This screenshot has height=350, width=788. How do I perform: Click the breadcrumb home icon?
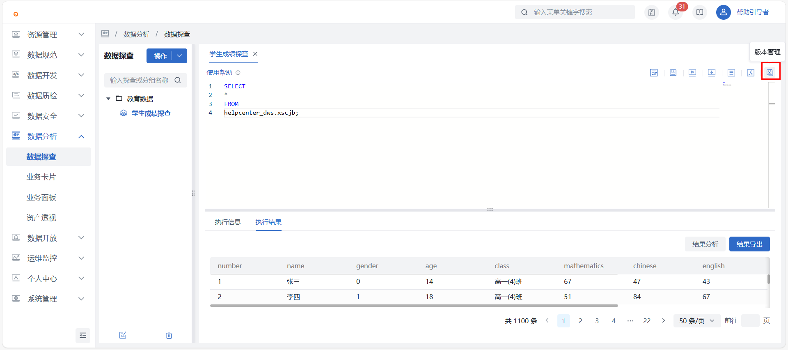pos(105,34)
